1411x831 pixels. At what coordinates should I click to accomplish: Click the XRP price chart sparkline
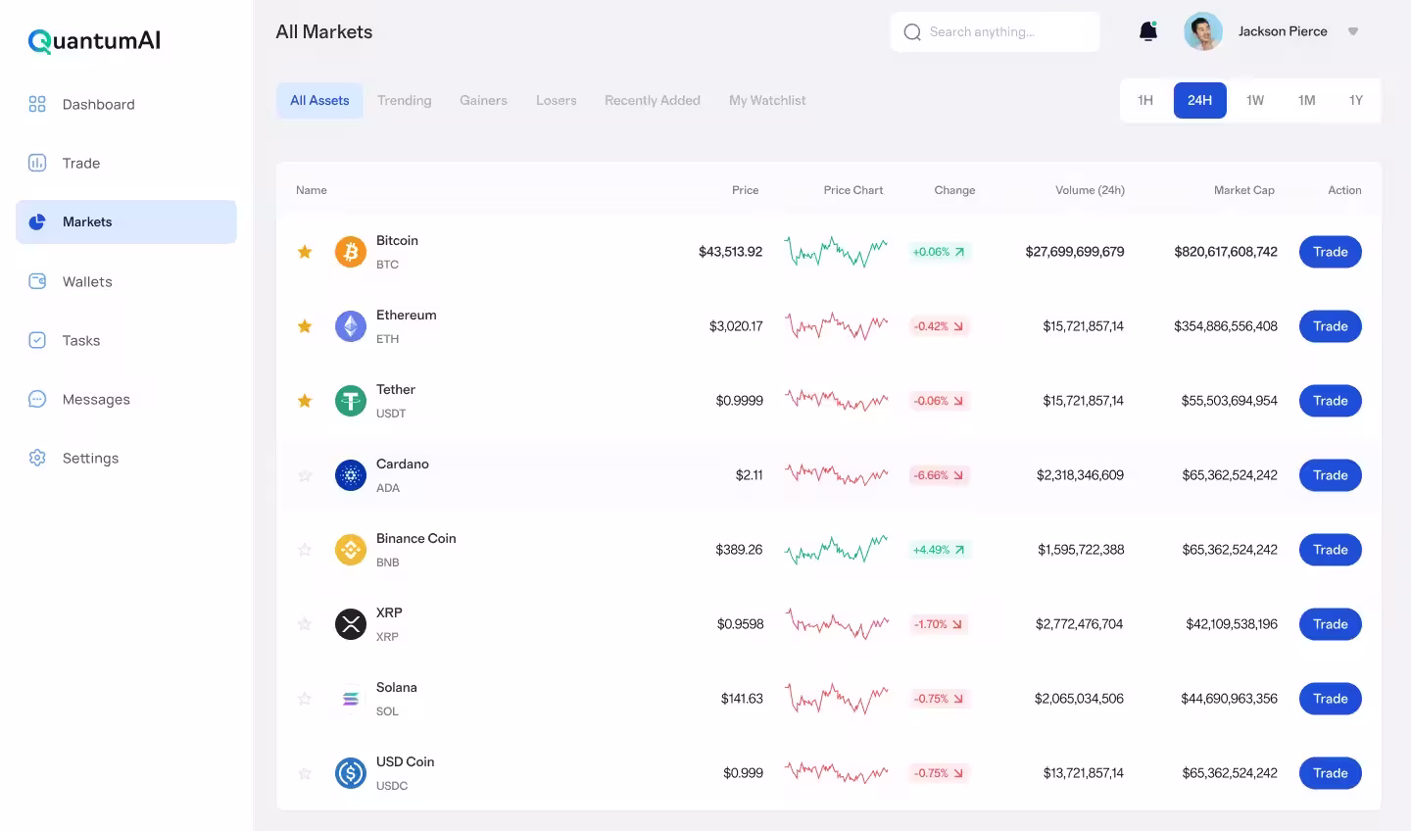tap(836, 624)
